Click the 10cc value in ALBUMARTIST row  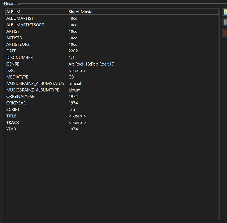pyautogui.click(x=73, y=18)
